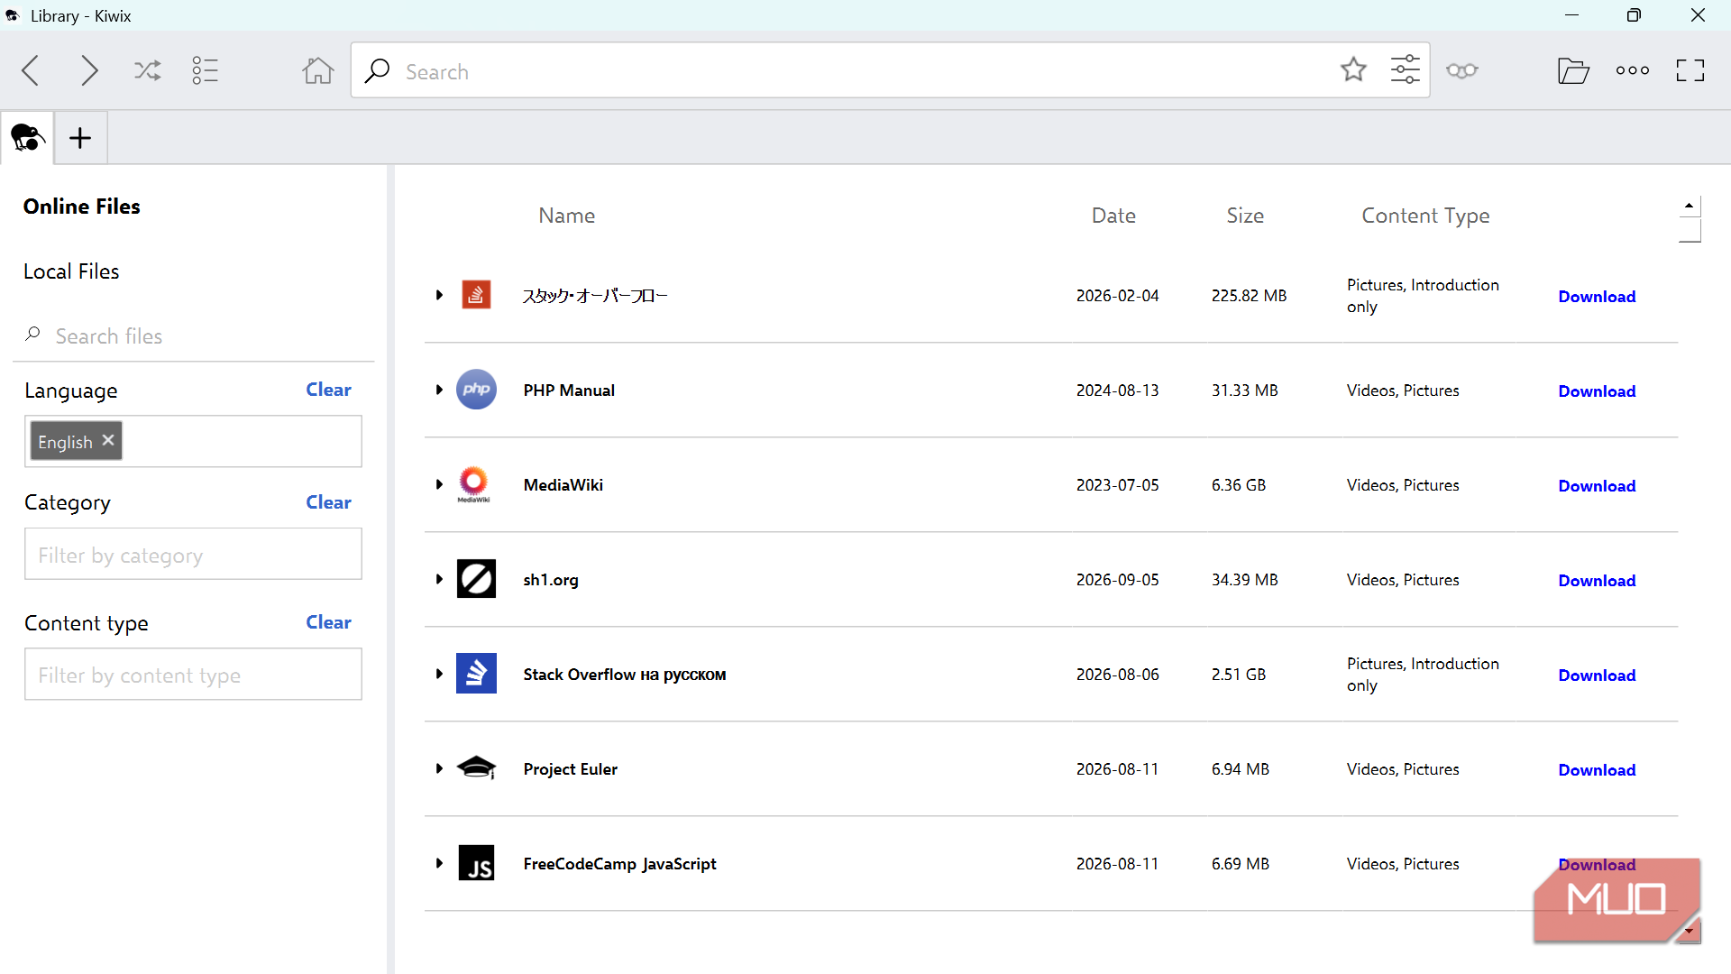
Task: Toggle reading list glasses icon
Action: coord(1461,70)
